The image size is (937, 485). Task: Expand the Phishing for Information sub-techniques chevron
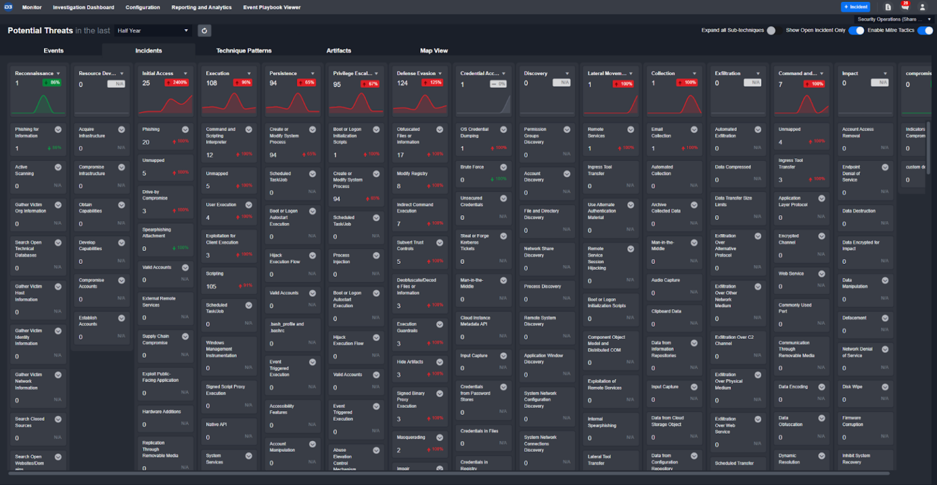point(58,129)
